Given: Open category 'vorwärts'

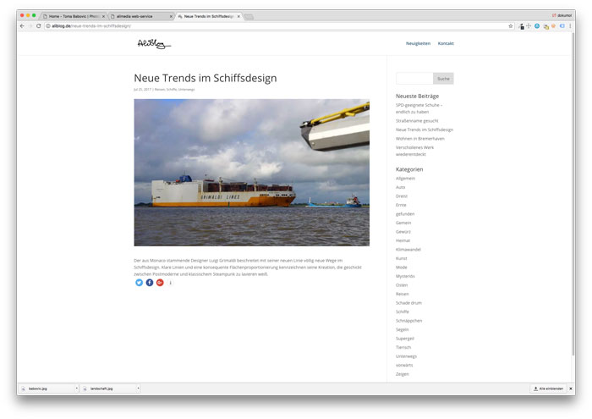Looking at the screenshot, I should (404, 366).
